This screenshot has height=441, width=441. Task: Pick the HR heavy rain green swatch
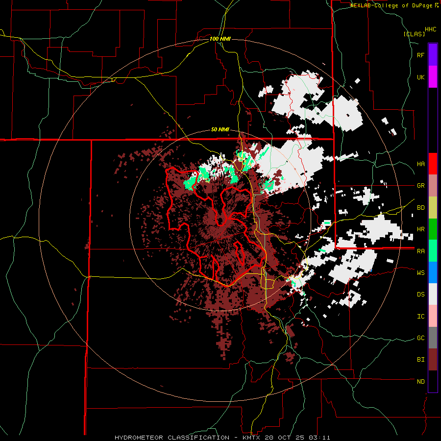pyautogui.click(x=433, y=229)
